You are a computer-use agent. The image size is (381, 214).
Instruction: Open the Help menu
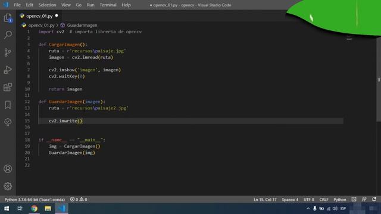click(126, 5)
